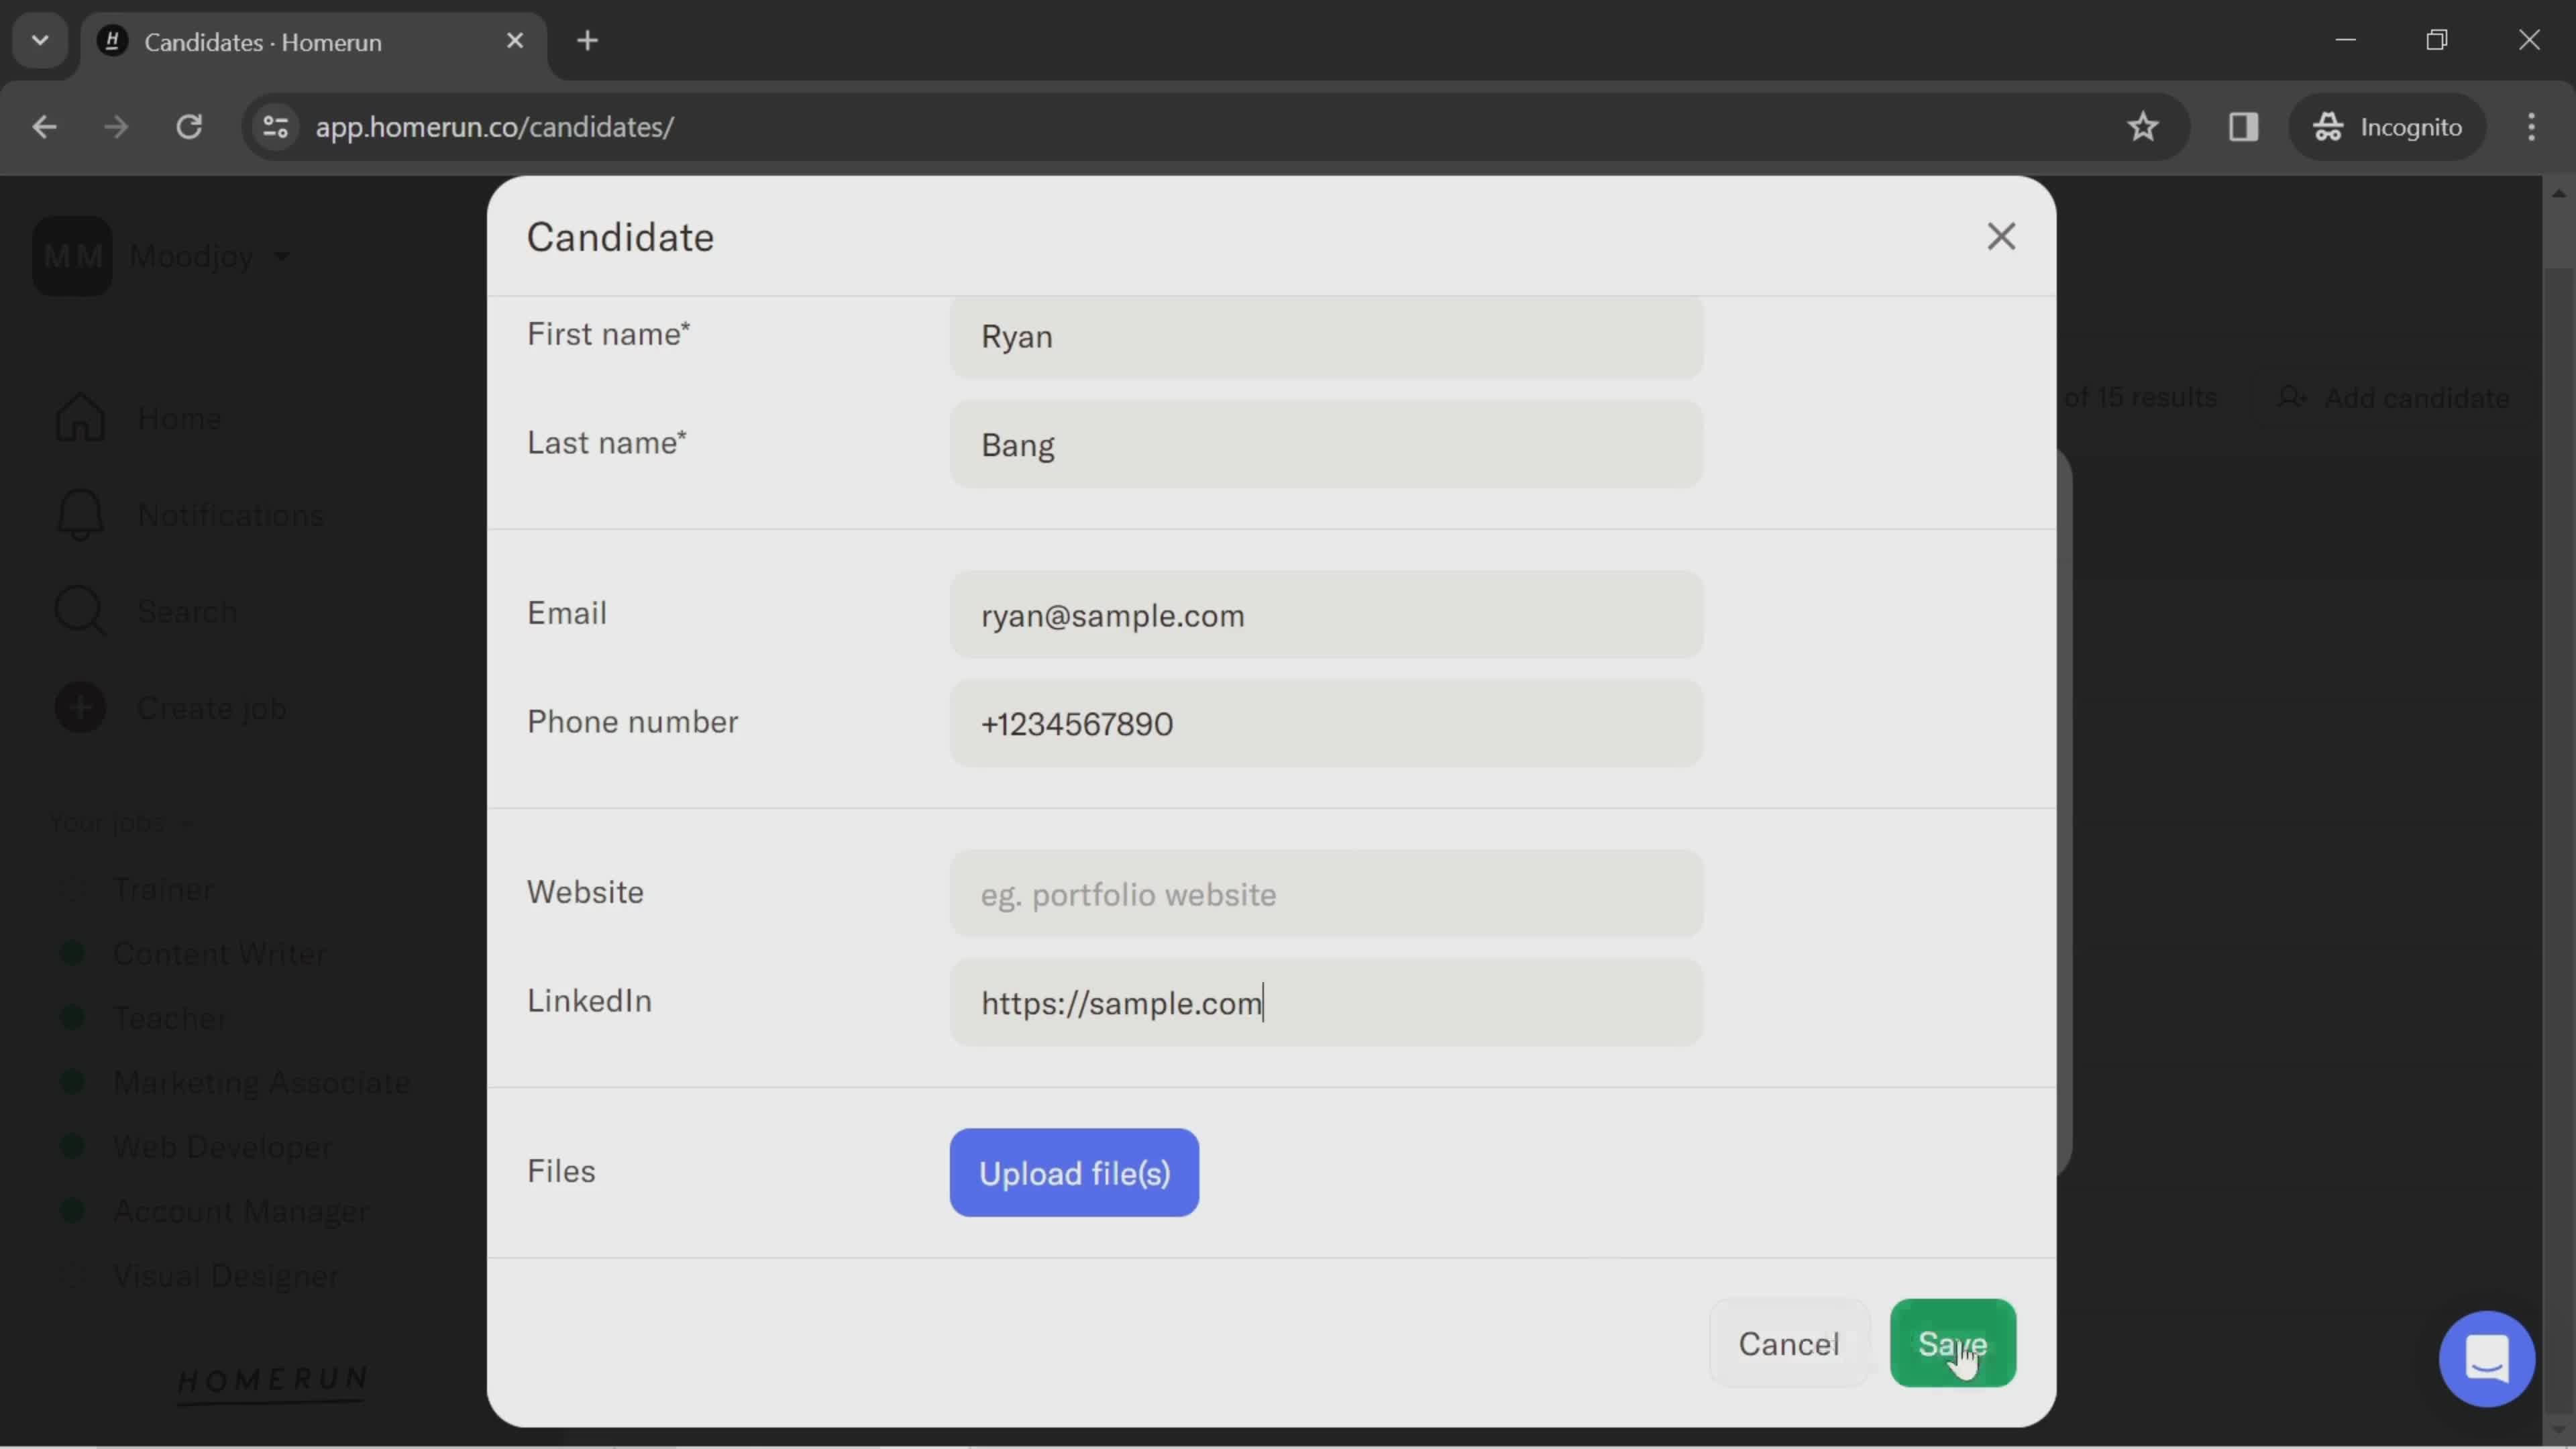Screen dimensions: 2576x1449
Task: Focus the First name field containing Ryan
Action: point(1326,337)
